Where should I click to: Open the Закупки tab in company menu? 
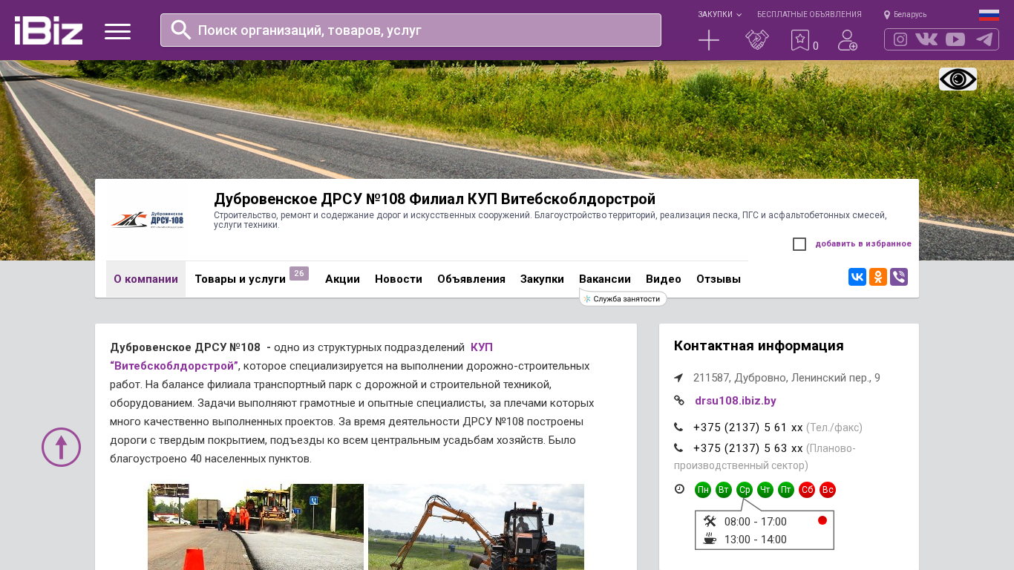(x=542, y=279)
